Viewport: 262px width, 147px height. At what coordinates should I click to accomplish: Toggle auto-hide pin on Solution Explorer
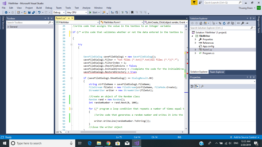(251, 18)
